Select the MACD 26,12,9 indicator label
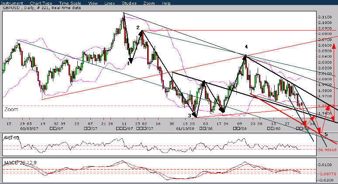The height and width of the screenshot is (184, 338). (x=20, y=163)
